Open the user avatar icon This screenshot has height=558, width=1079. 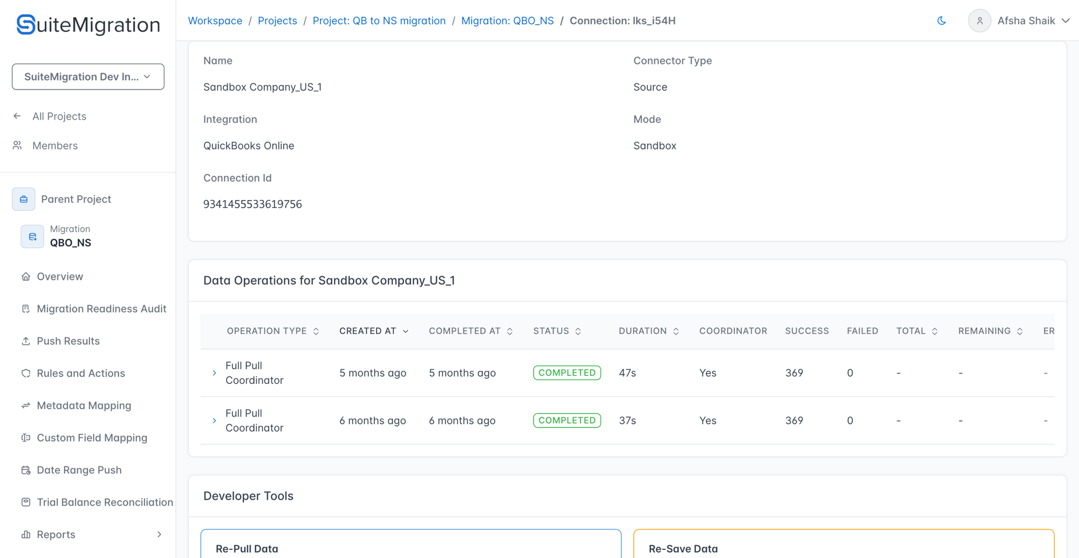tap(979, 20)
